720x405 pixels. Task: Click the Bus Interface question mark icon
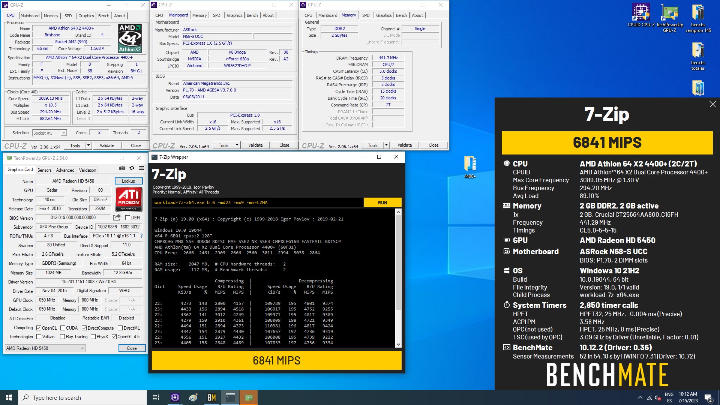(141, 236)
